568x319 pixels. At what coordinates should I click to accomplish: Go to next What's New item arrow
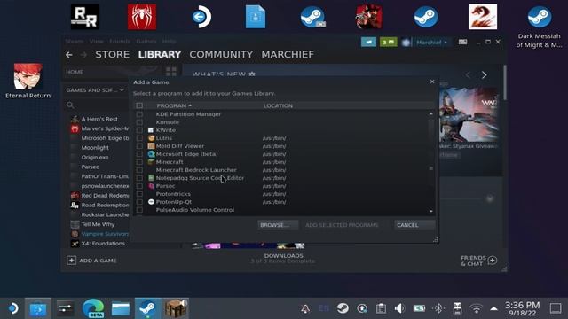[485, 74]
